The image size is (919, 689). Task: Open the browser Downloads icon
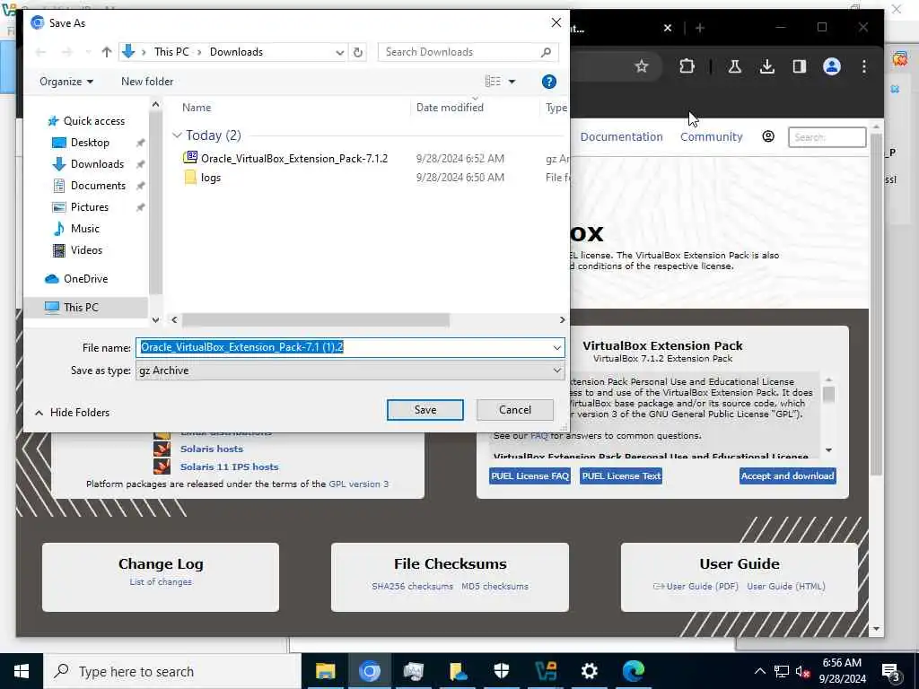tap(766, 66)
